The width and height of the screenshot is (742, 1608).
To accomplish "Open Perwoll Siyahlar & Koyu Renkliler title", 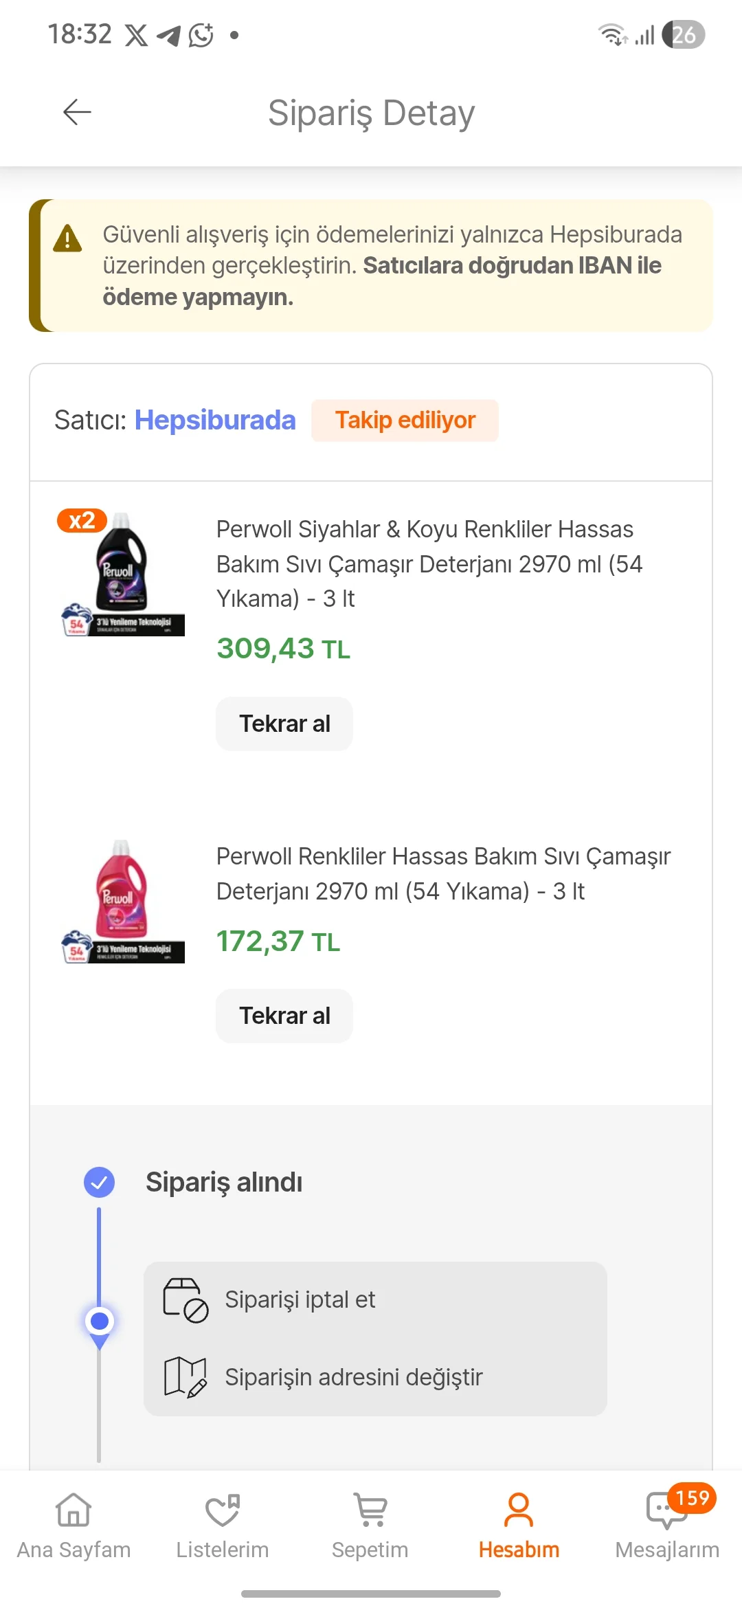I will (x=429, y=563).
